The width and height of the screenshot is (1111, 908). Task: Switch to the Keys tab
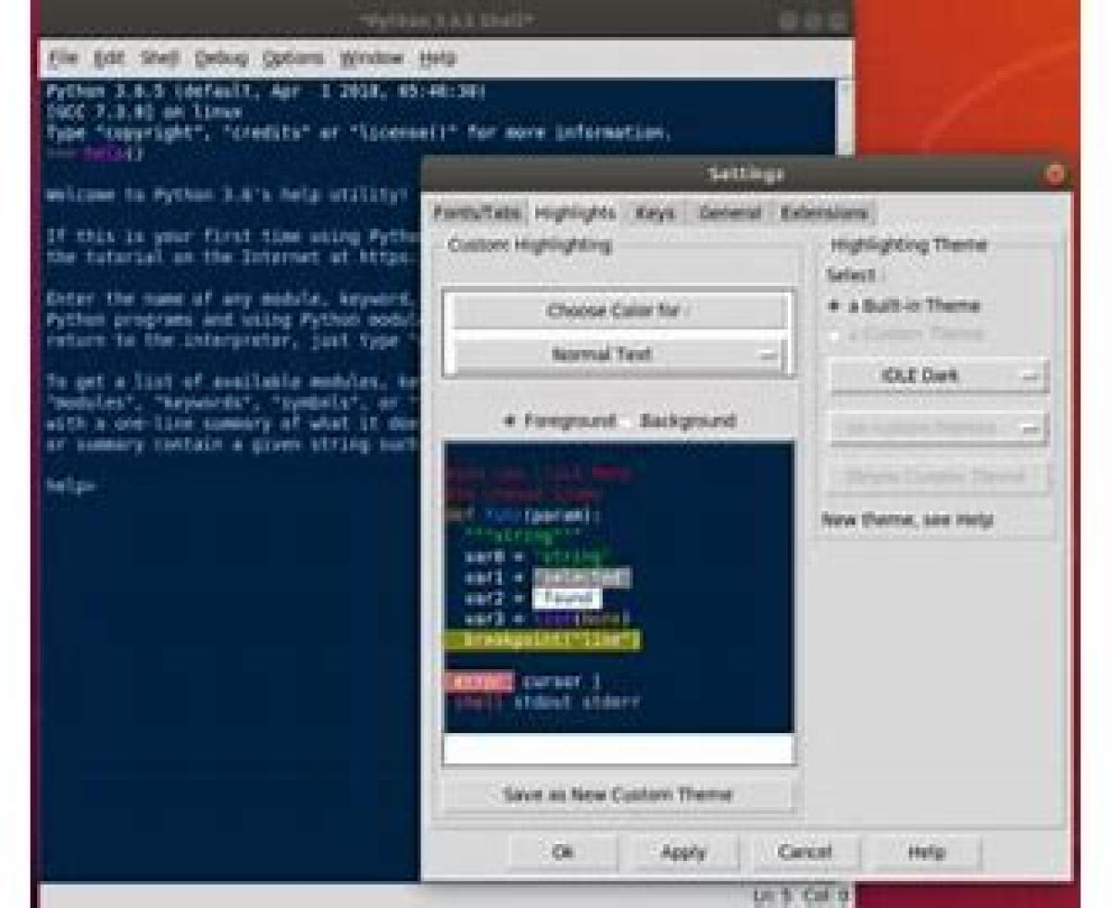click(x=655, y=213)
